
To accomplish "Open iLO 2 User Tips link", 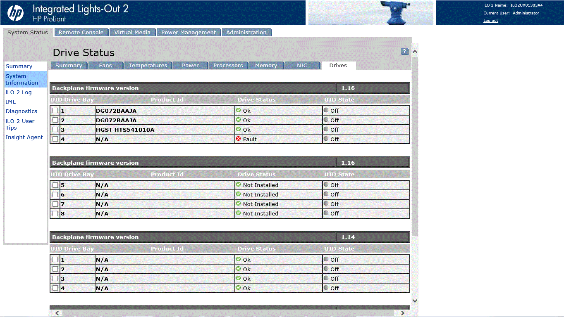I will tap(20, 124).
